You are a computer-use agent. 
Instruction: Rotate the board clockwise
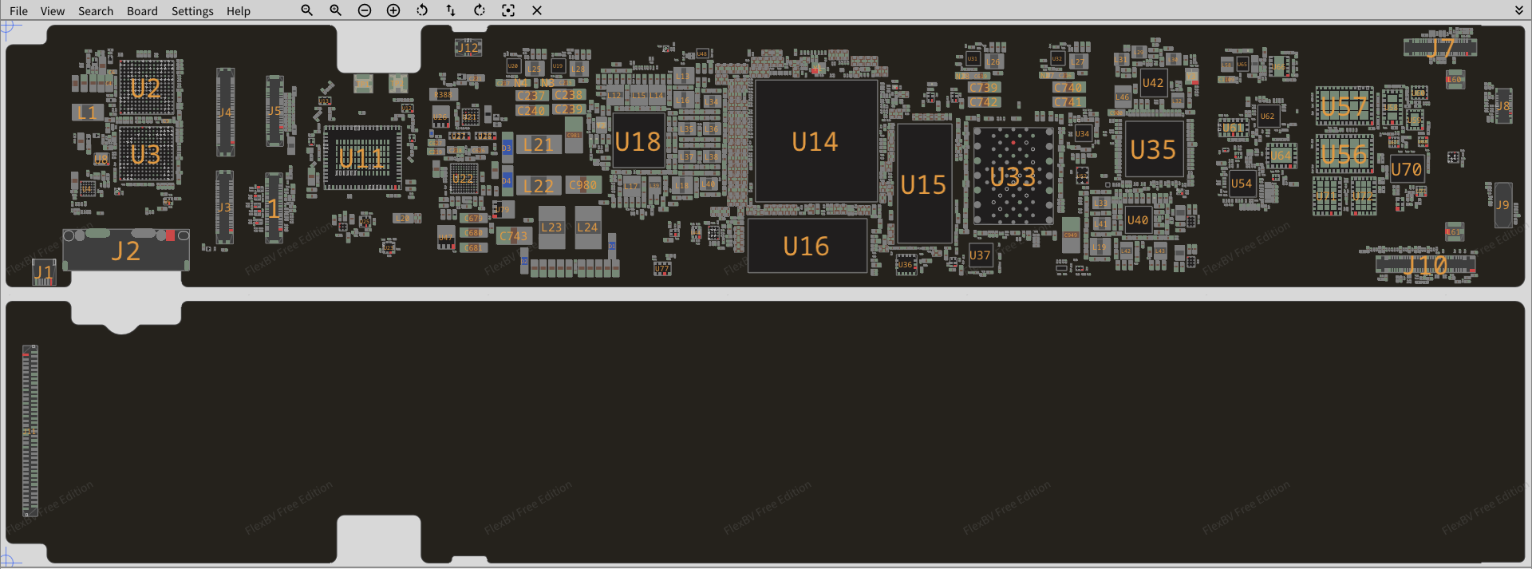480,10
